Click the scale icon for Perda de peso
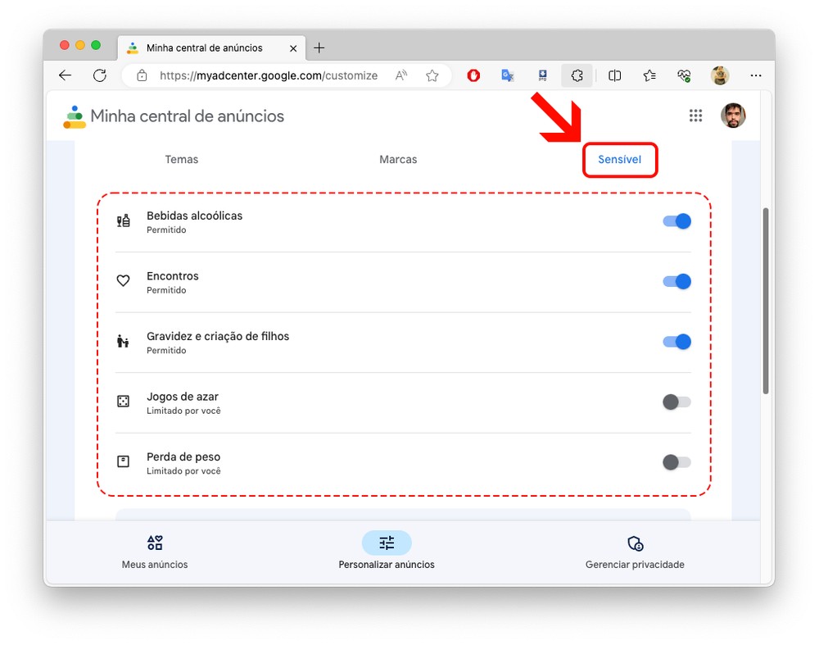Screen dimensions: 819x645 [124, 461]
